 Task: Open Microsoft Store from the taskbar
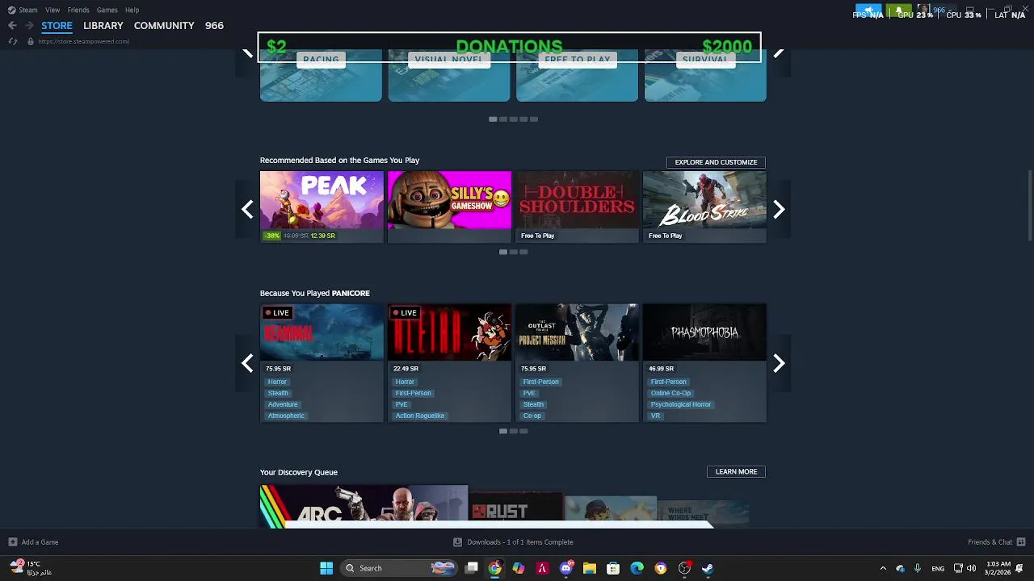(613, 568)
